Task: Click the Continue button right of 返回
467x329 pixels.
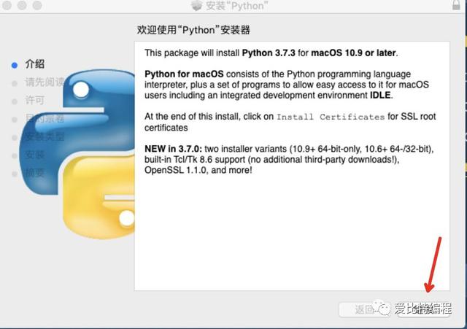Action: tap(424, 309)
